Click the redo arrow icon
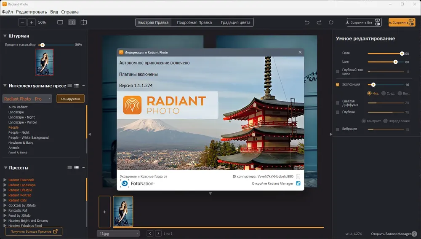Screen dimensions: 421x239 point(319,22)
